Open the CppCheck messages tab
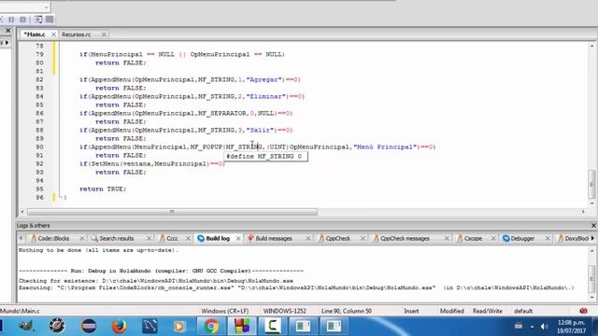The height and width of the screenshot is (336, 598). click(x=405, y=239)
